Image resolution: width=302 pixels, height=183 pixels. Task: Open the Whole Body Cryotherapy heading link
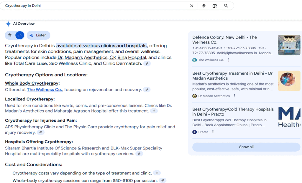[x=32, y=83]
